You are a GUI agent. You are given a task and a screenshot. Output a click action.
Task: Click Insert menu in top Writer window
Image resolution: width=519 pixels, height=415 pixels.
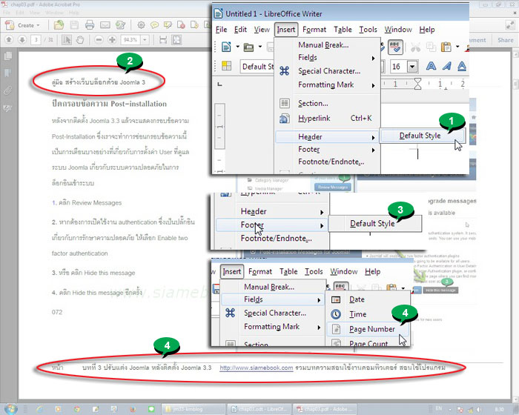coord(286,30)
